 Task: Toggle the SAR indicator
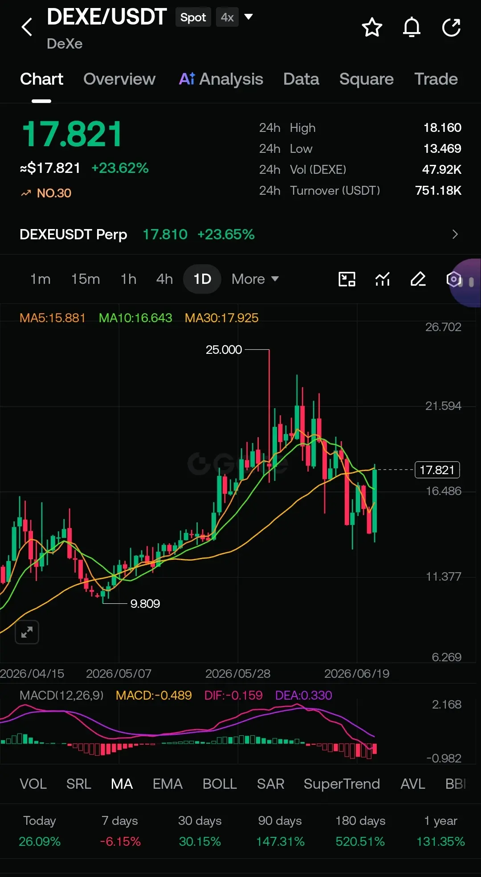(x=270, y=784)
